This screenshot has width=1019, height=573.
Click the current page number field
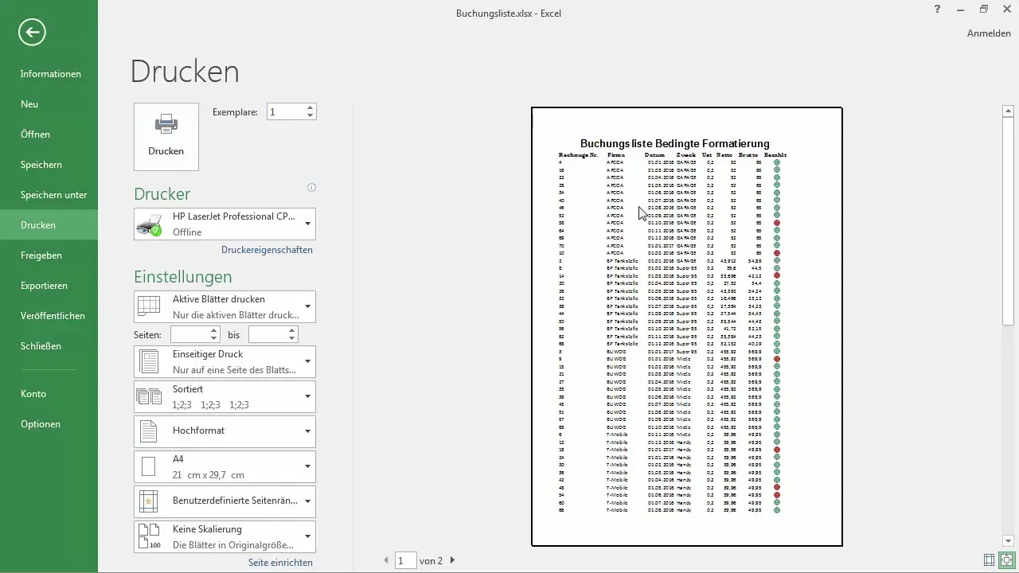tap(406, 561)
